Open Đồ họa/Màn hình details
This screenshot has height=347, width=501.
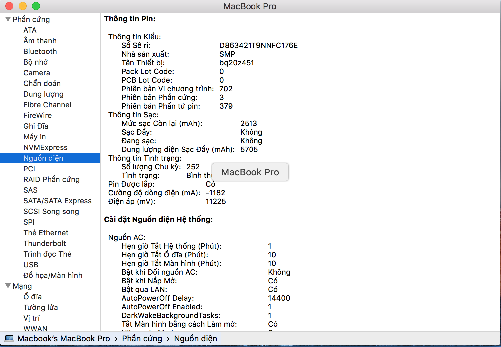pos(53,275)
